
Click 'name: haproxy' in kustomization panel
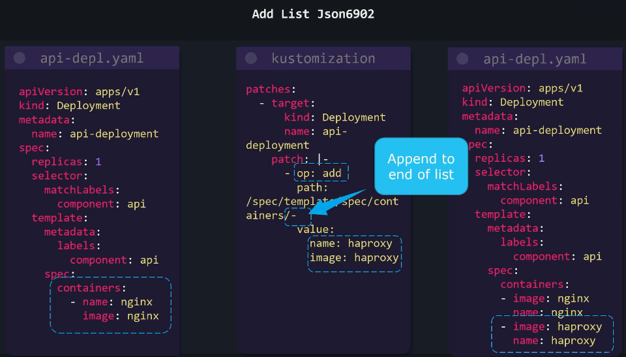coord(351,243)
